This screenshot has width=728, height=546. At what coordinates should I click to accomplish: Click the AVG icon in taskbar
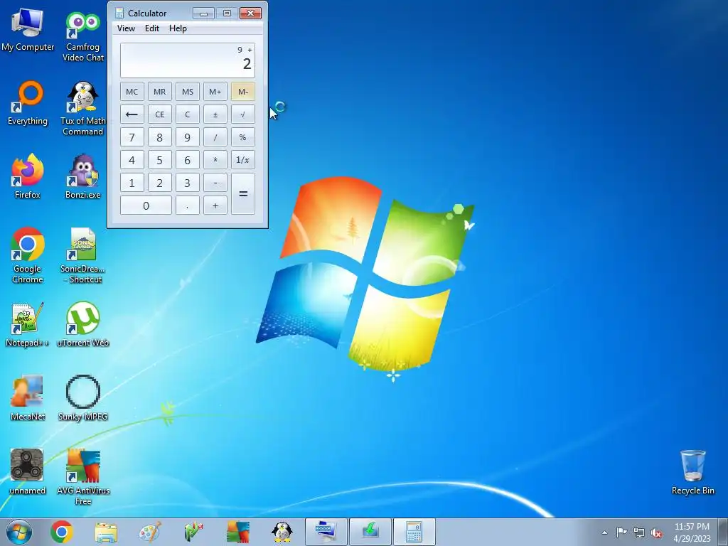(237, 532)
